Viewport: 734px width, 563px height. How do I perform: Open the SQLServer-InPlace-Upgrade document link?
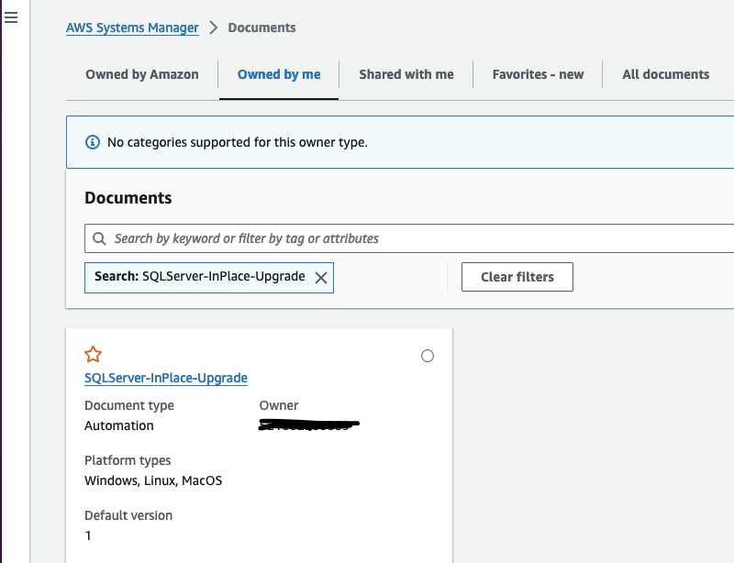point(166,378)
